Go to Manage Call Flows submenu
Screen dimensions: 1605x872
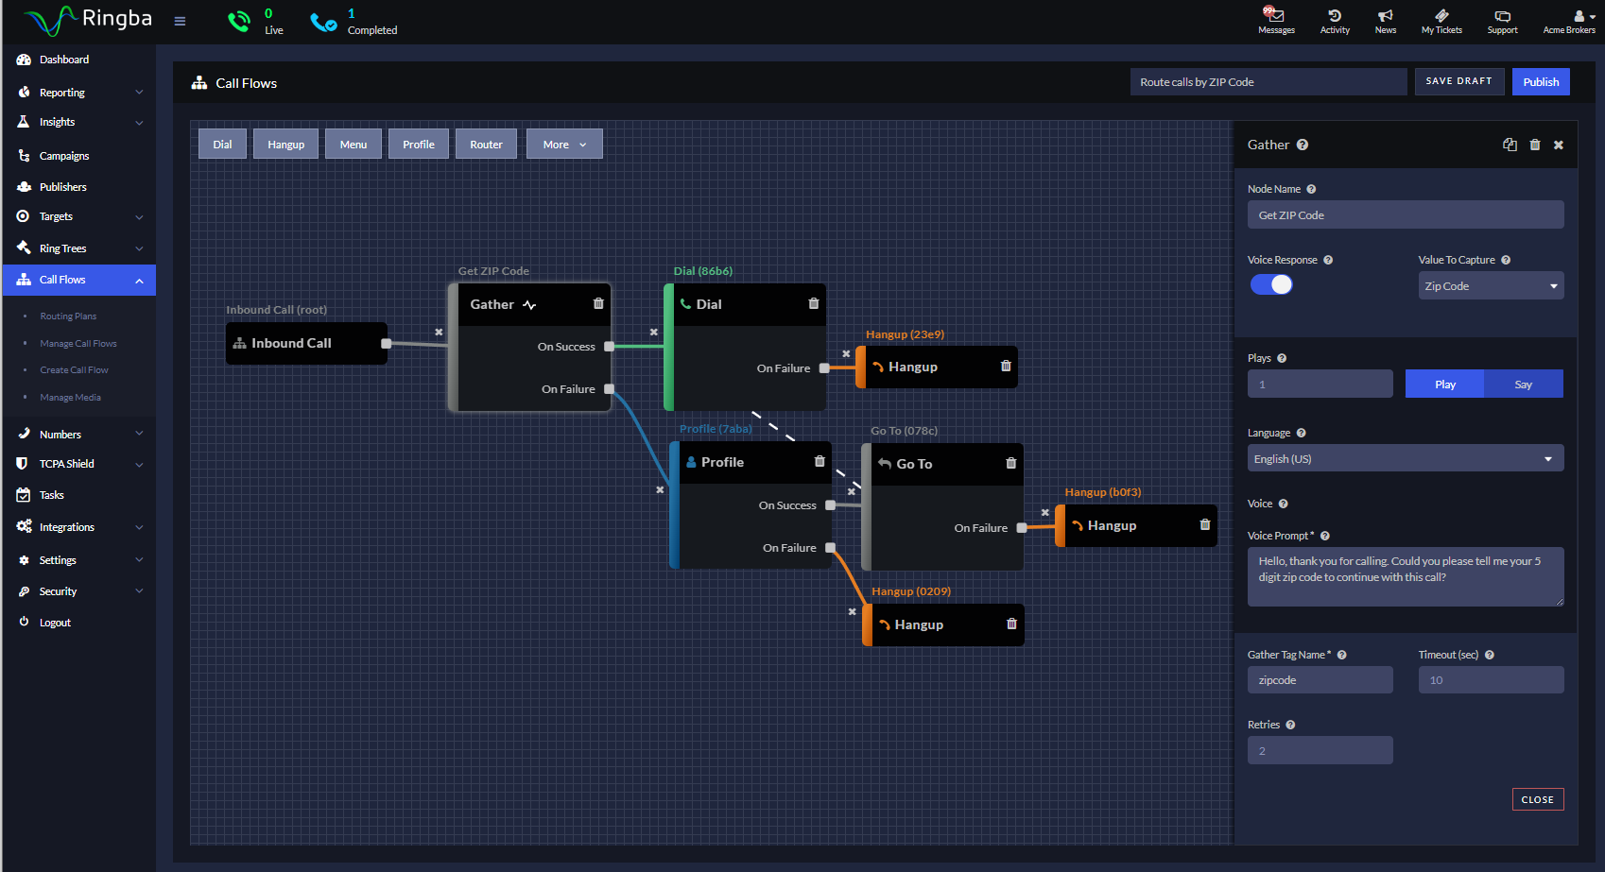[x=78, y=343]
